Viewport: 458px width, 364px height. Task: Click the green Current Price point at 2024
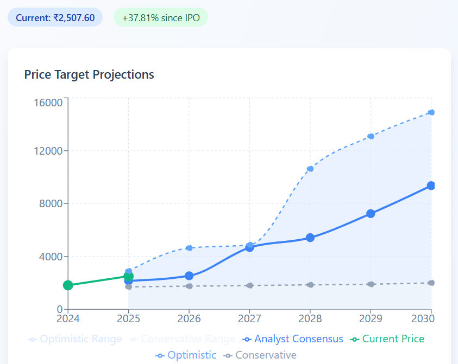click(x=68, y=285)
